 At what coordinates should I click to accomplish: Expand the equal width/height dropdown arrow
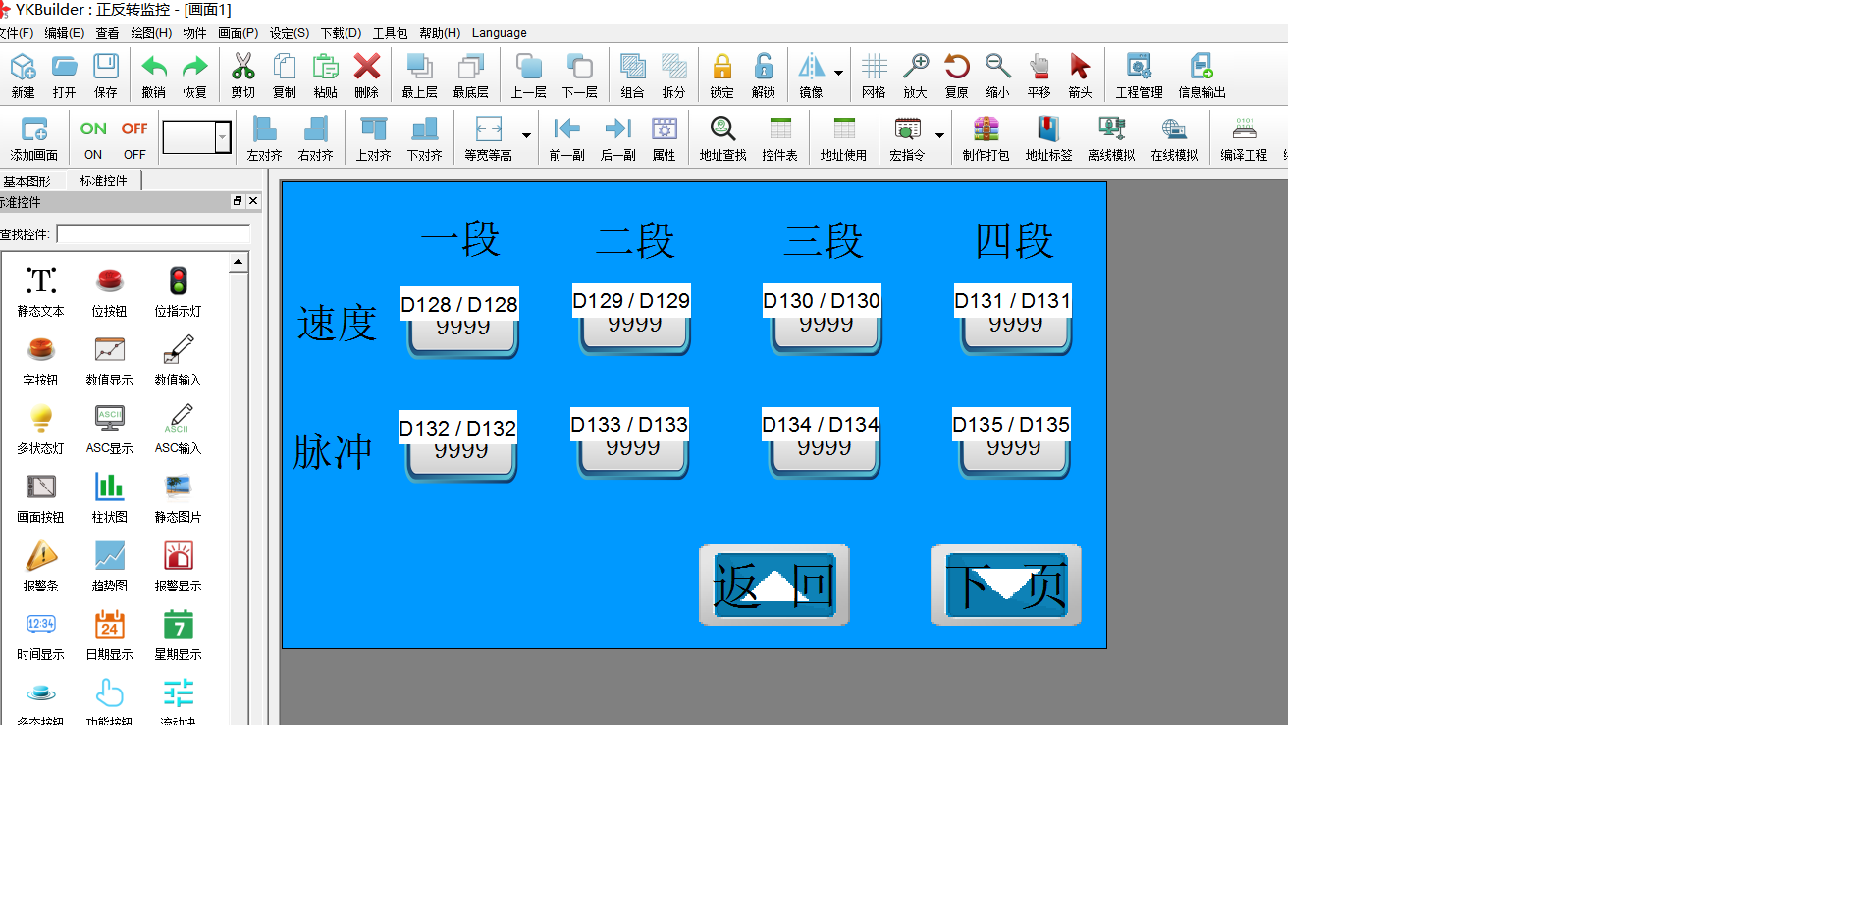[x=526, y=136]
